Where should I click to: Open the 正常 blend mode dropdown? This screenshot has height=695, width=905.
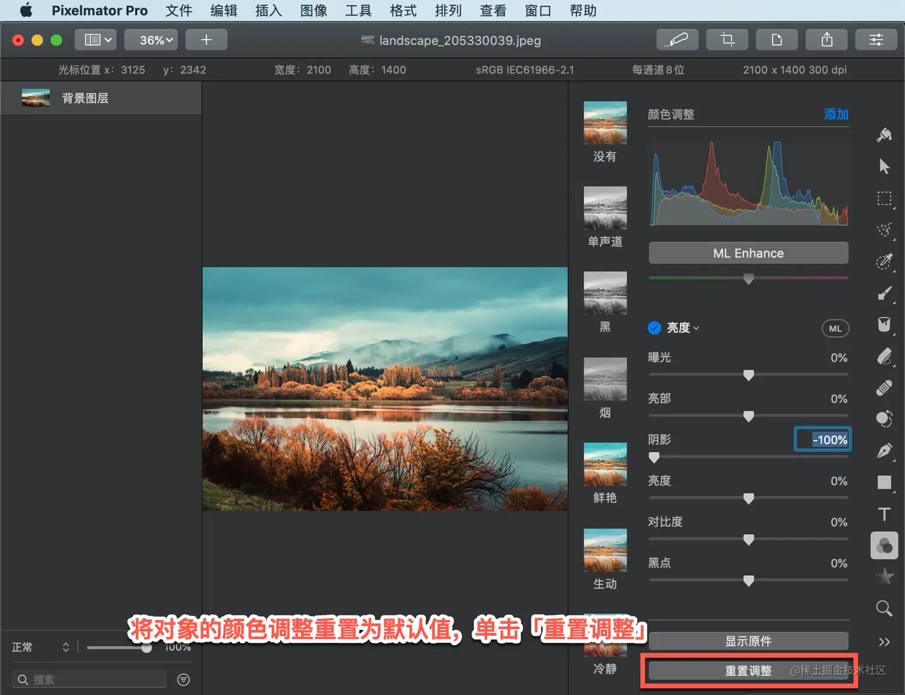40,647
